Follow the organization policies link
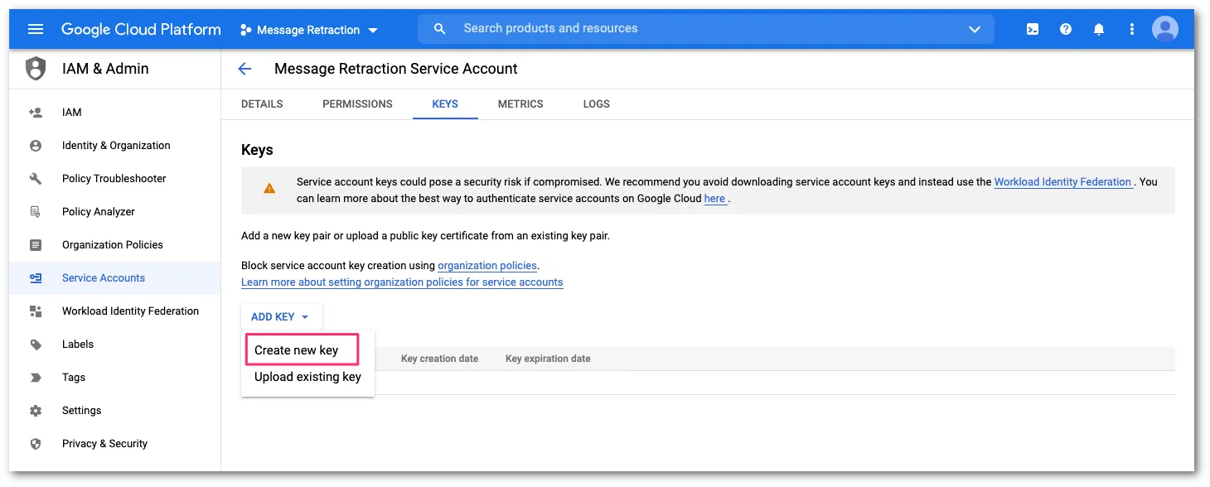 point(487,266)
